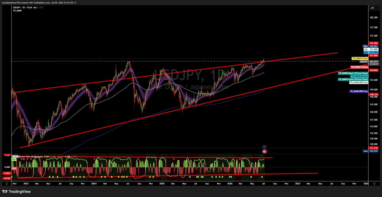Click 2027 on the time axis
Viewport: 382px width, 197px height.
[x=298, y=184]
